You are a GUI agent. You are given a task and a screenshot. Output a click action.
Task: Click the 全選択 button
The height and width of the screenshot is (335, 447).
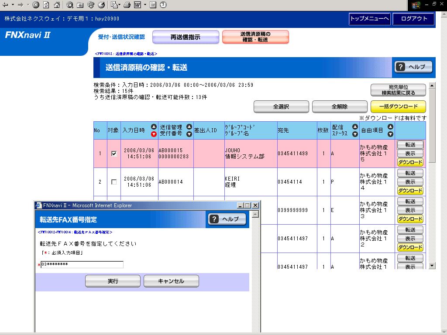[281, 106]
